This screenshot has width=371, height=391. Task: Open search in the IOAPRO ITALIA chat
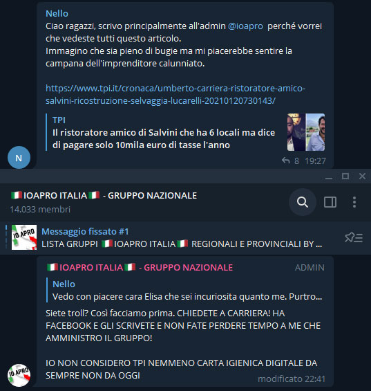click(x=303, y=202)
